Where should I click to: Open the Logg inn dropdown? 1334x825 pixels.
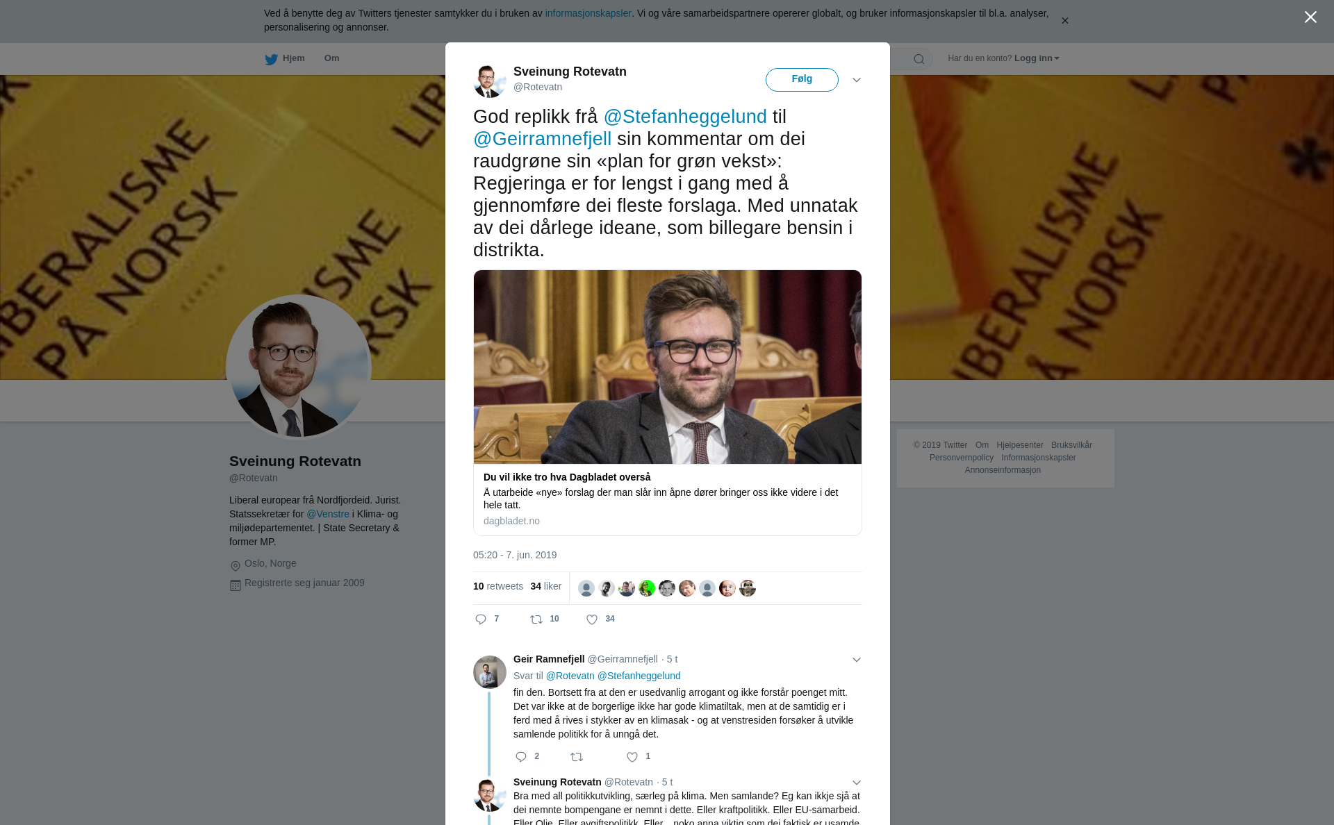(1037, 58)
